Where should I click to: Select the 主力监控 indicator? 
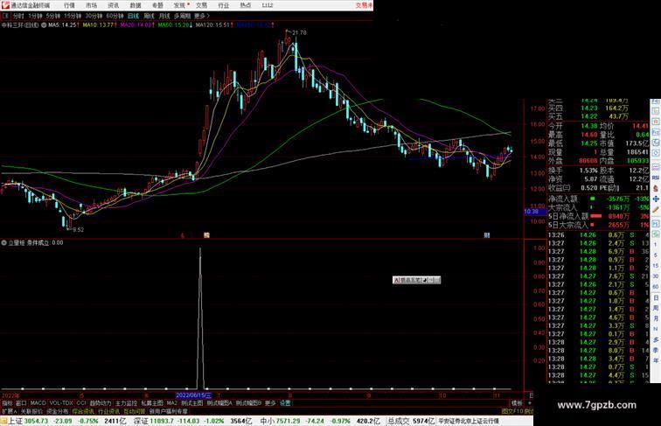(x=126, y=403)
